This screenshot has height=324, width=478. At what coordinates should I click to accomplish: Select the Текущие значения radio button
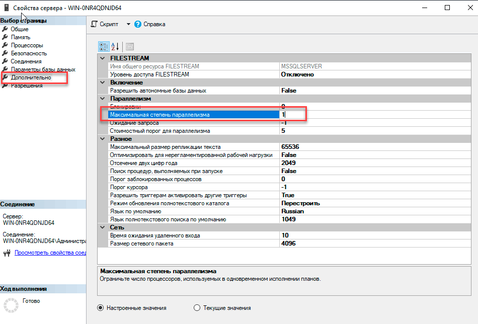click(x=197, y=308)
